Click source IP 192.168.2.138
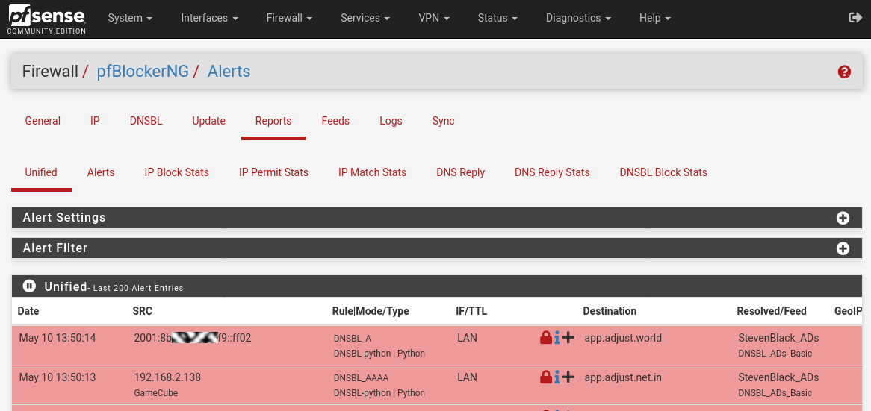The image size is (871, 411). tap(167, 377)
